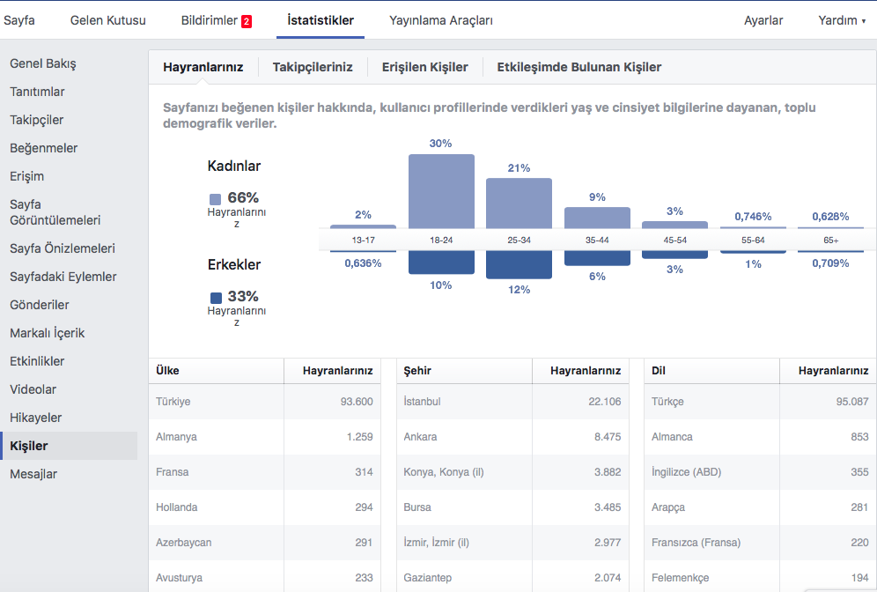Click the Kadınlar light blue legend swatch

point(215,199)
